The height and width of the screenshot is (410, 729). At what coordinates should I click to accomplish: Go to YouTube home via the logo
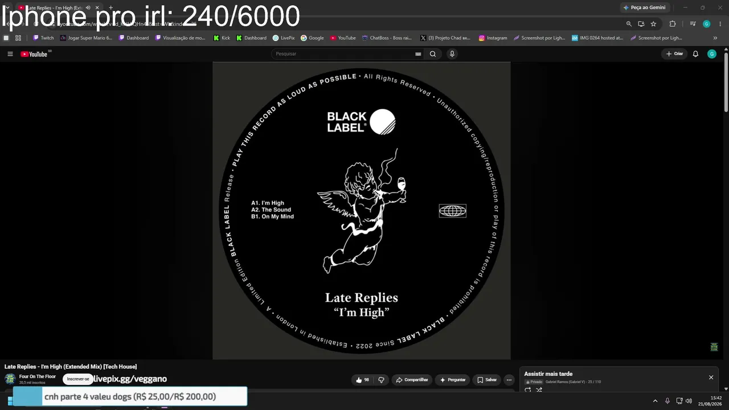pos(34,54)
